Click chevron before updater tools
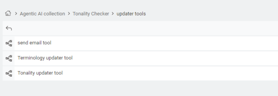Screen dimensions: 278x96 point(113,14)
